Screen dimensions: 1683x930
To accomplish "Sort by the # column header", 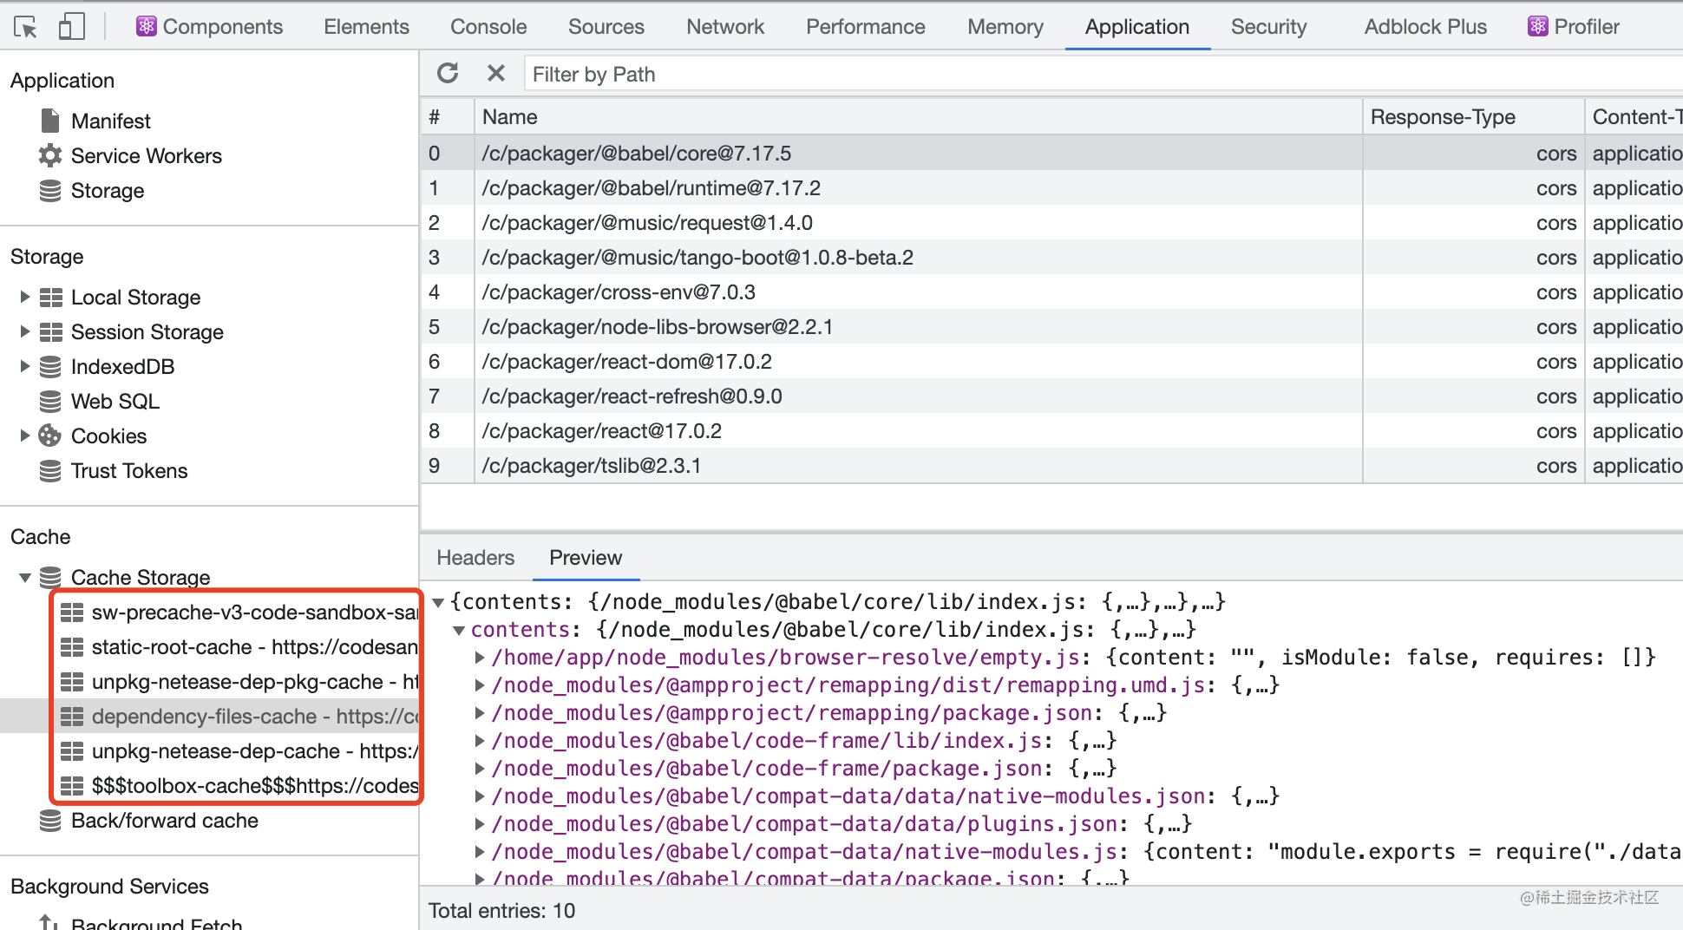I will click(448, 117).
